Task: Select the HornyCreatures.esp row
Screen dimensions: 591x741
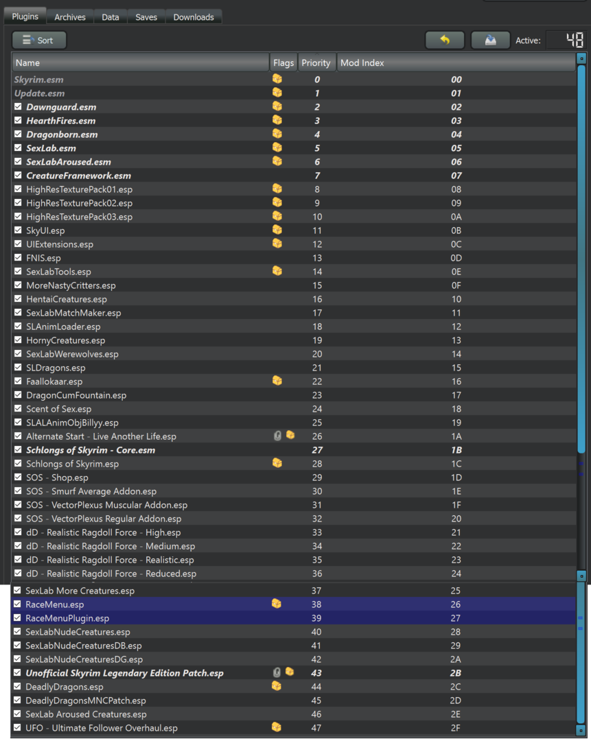Action: coord(294,340)
